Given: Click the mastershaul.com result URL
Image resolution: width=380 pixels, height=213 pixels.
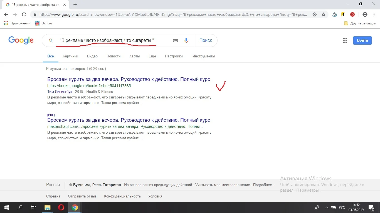Looking at the screenshot, I should point(125,126).
